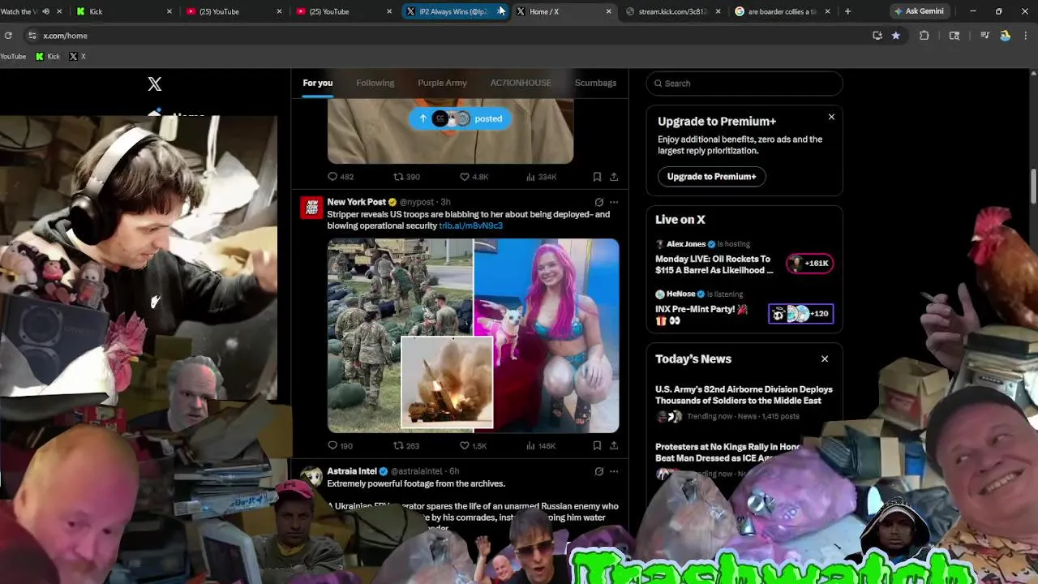Switch to the first (25) YouTube tab
Viewport: 1038px width, 584px height.
coord(234,11)
